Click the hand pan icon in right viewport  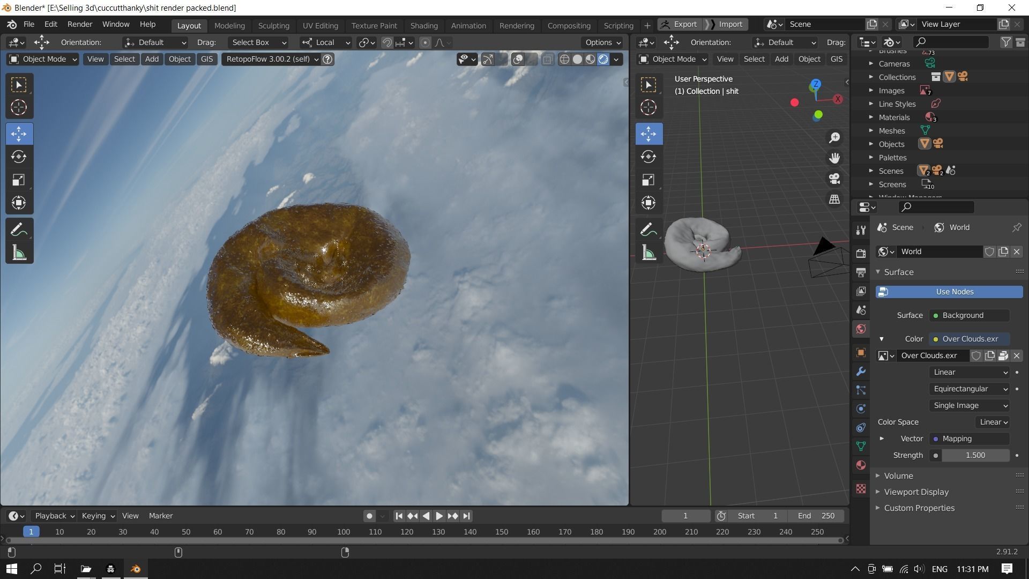pos(834,158)
